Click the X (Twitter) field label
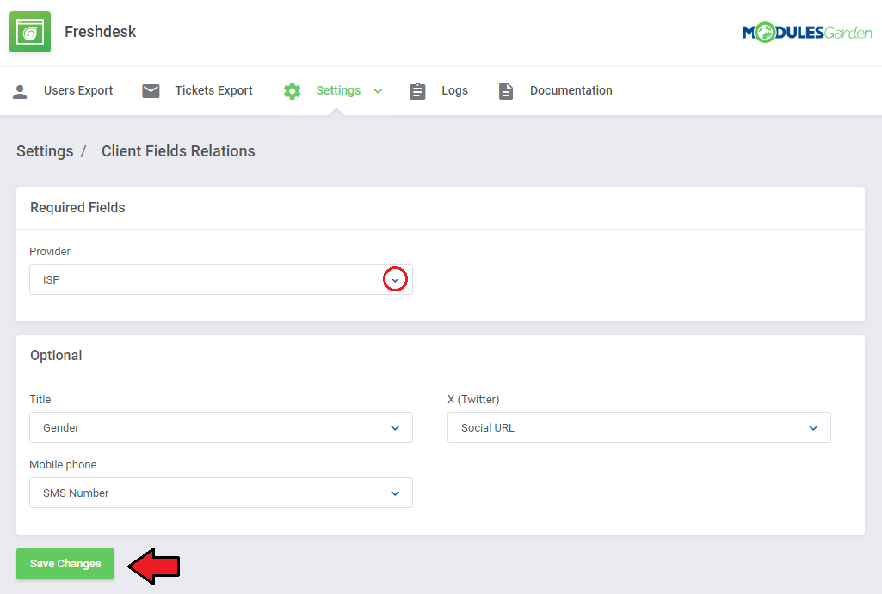The height and width of the screenshot is (594, 882). pos(473,400)
